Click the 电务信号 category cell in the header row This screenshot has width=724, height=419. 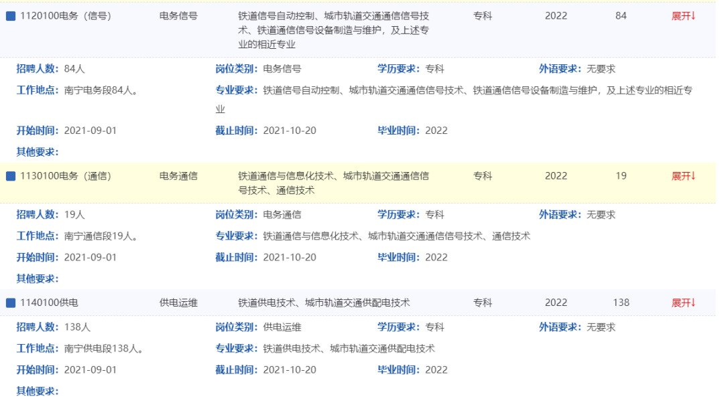(x=178, y=16)
